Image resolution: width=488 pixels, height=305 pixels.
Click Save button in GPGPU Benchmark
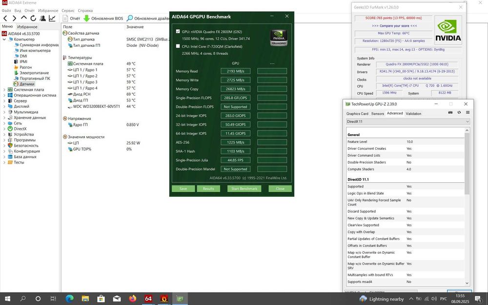coord(183,188)
